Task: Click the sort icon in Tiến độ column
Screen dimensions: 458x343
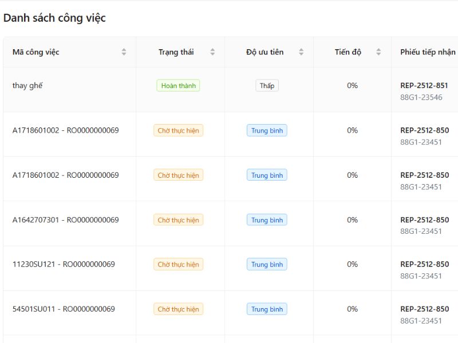Action: 378,52
